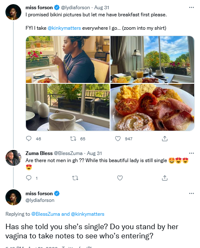Retweet the breakfast tweet with 65 retweets
This screenshot has width=200, height=248.
[73, 139]
